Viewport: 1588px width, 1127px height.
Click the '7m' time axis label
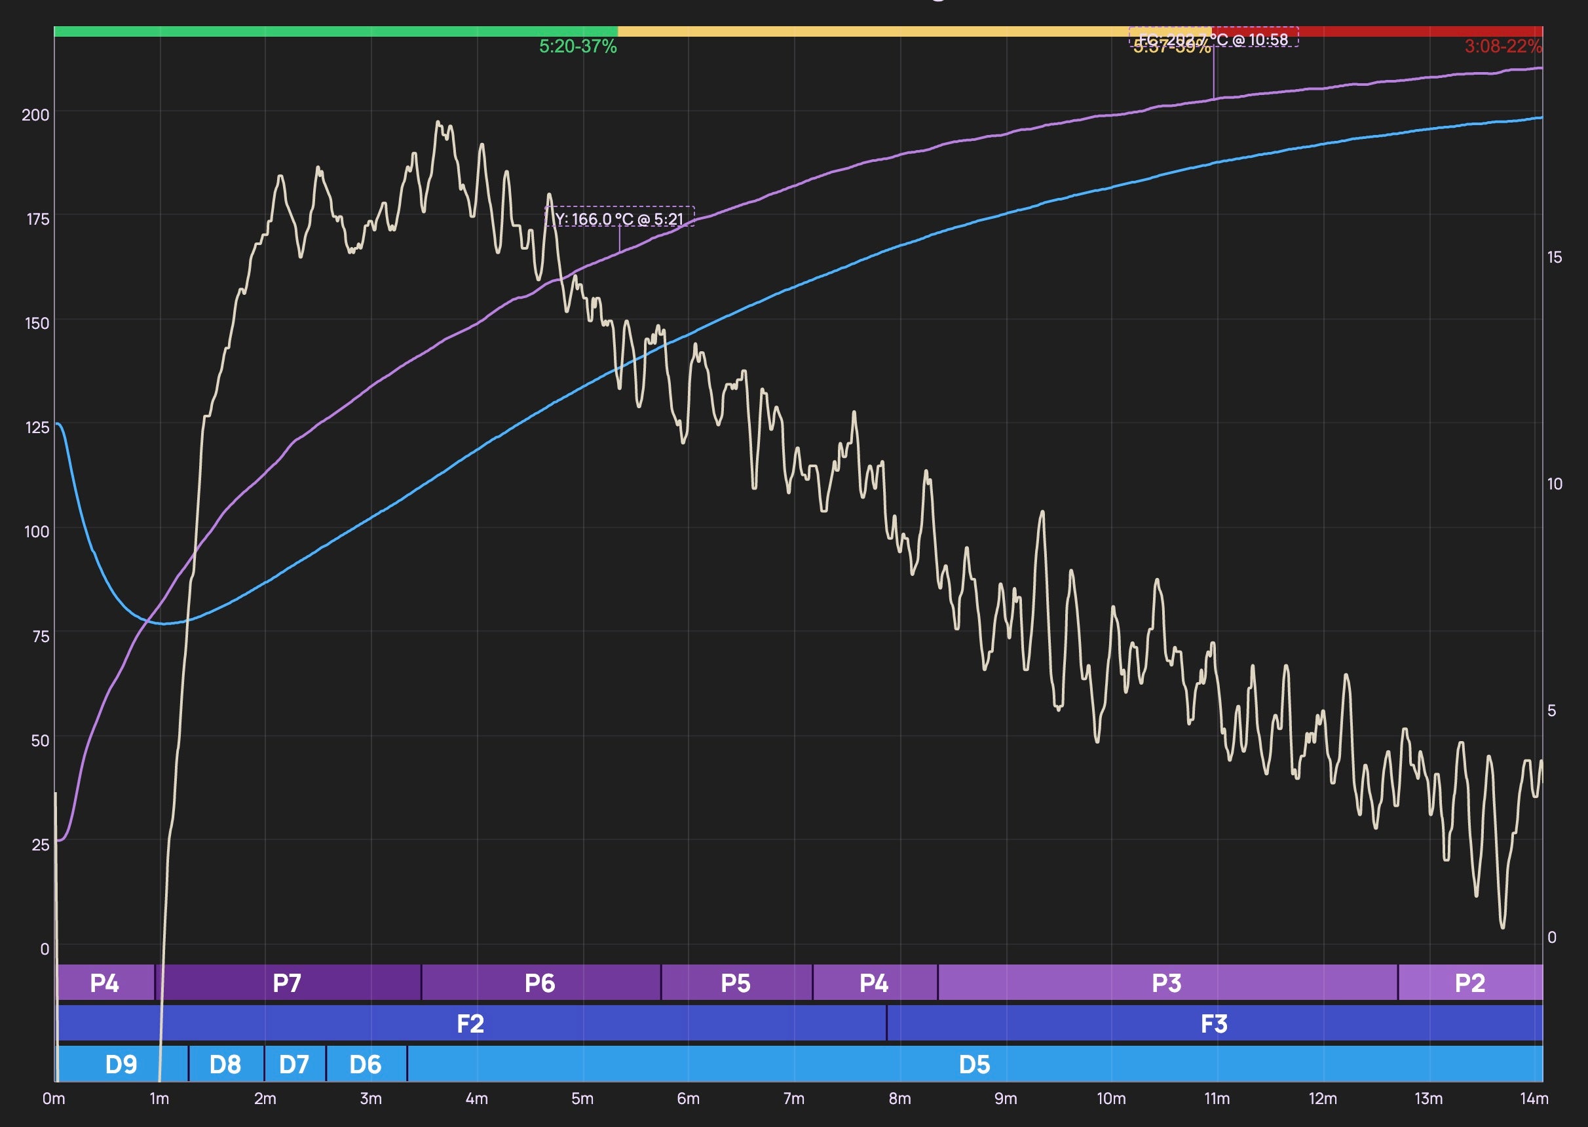click(795, 1099)
